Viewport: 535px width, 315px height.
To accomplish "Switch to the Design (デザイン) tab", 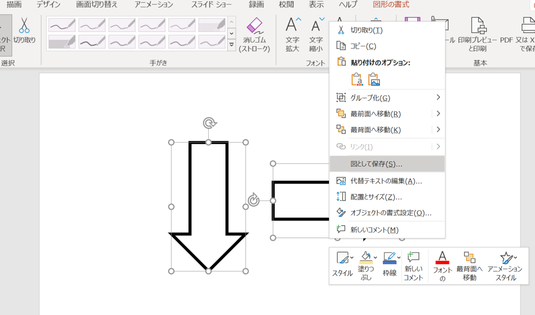I will pos(49,5).
